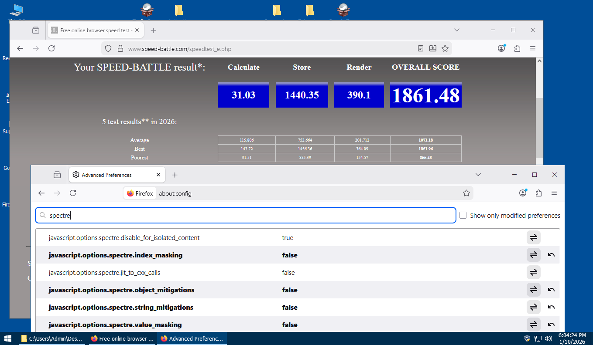
Task: Open Reader View icon on speed-battle page
Action: 421,48
